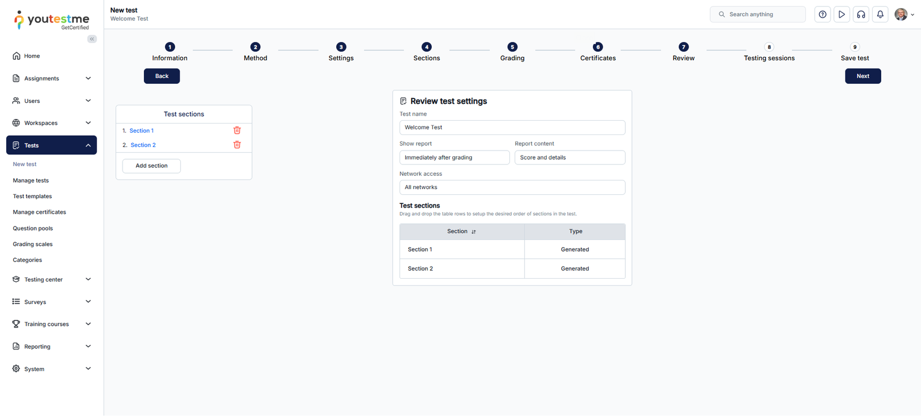
Task: Click the Tests clipboard icon
Action: pos(16,145)
